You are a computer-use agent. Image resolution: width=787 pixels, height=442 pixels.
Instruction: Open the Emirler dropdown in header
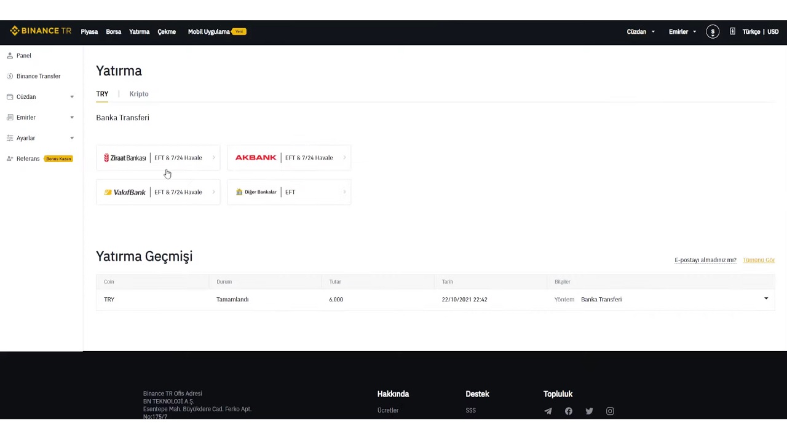[682, 32]
